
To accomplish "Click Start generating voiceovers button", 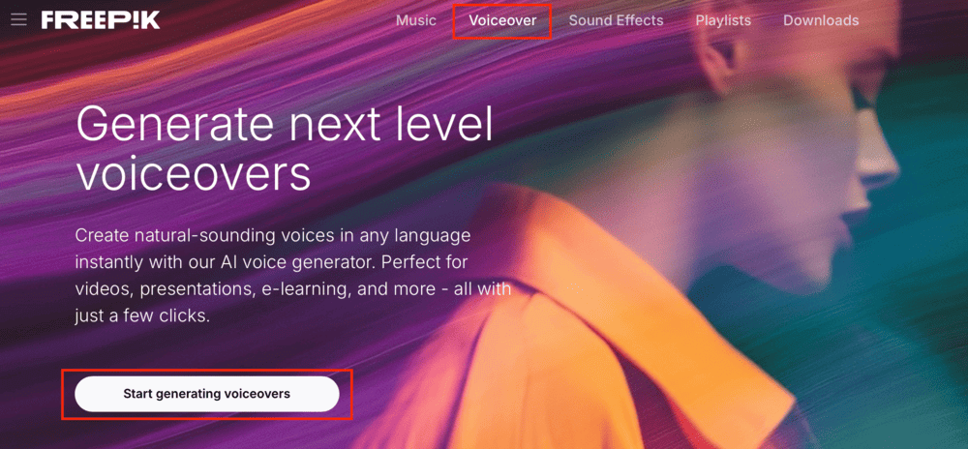I will (x=207, y=394).
